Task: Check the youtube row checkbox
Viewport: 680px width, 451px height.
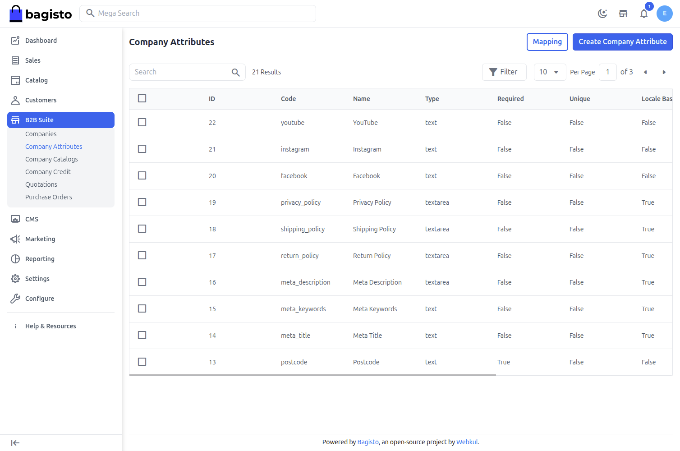Action: pyautogui.click(x=142, y=122)
